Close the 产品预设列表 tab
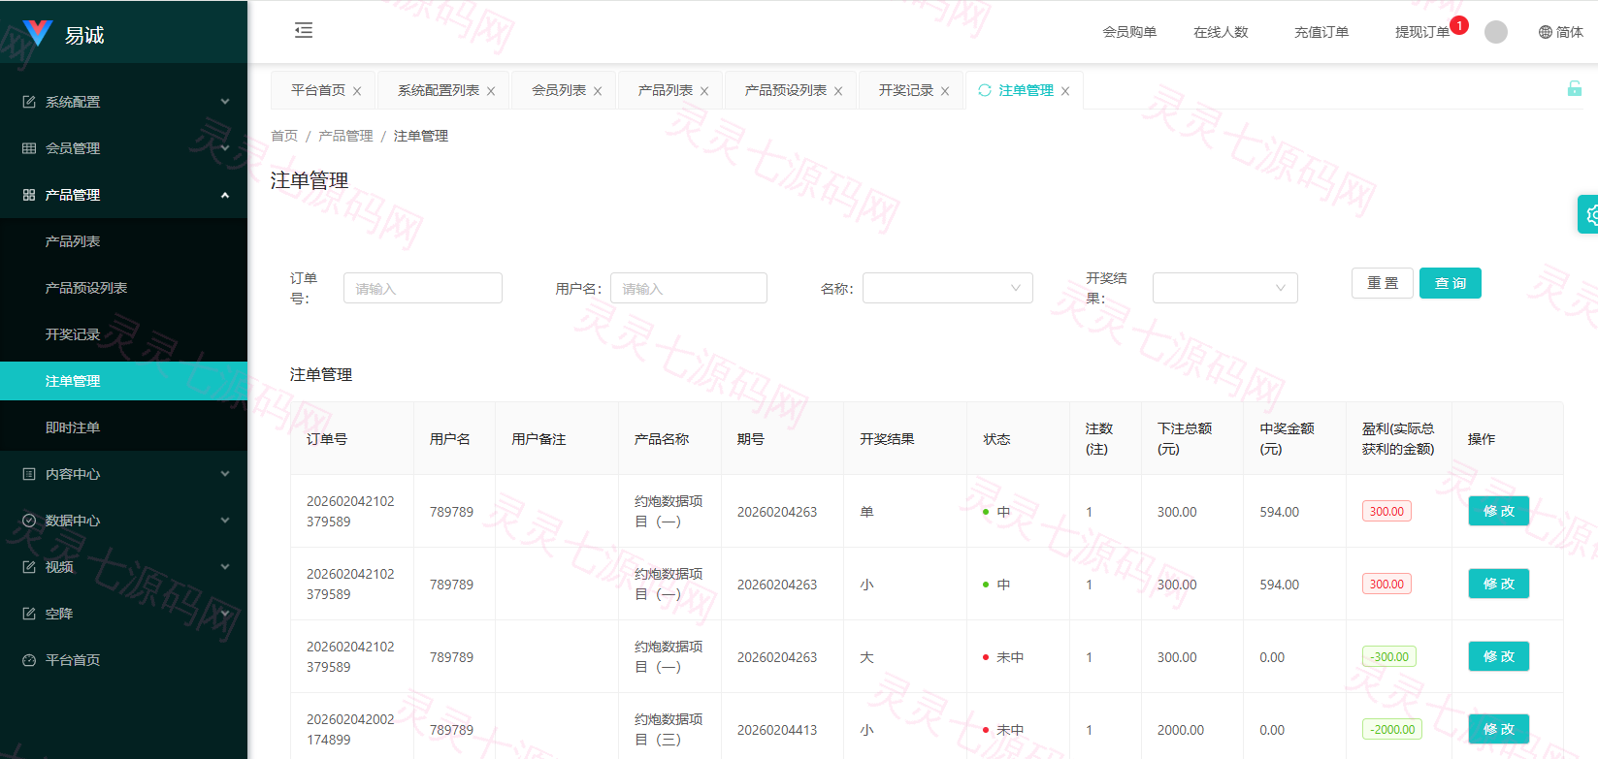 (x=838, y=91)
